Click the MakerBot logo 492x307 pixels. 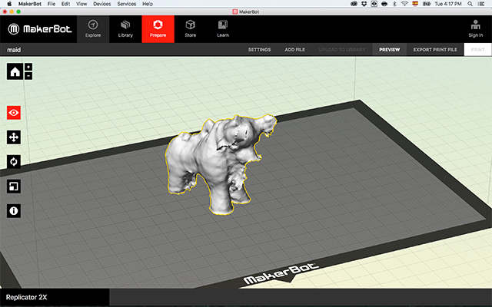(x=40, y=29)
